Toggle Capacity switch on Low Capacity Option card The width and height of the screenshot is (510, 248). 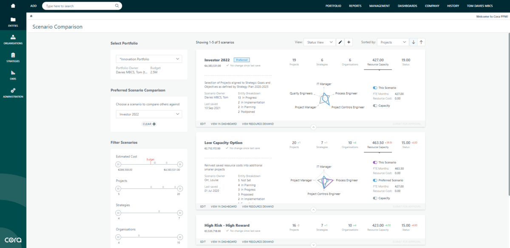[375, 198]
